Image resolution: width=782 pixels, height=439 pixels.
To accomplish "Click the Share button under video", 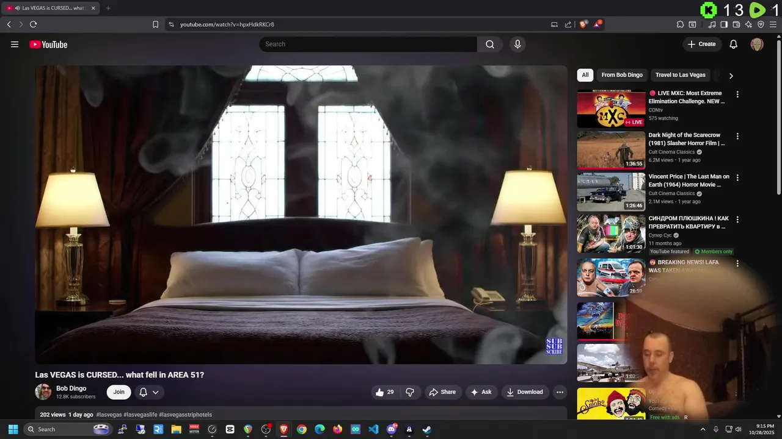I will coord(443,392).
